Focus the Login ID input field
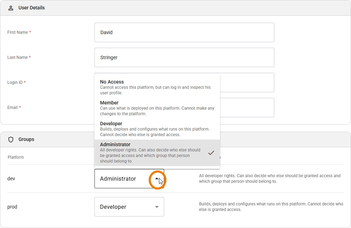Screen dimensions: 351x228 [247, 82]
